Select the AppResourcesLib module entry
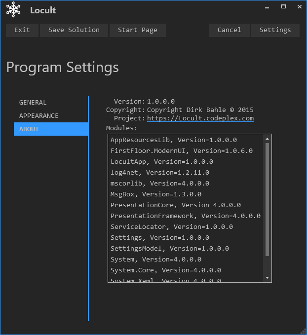Viewport: 307px width, 335px height. 173,140
